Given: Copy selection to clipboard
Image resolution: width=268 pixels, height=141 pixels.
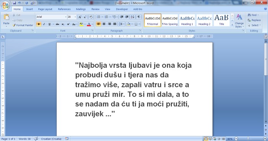Looking at the screenshot, I should (x=18, y=20).
